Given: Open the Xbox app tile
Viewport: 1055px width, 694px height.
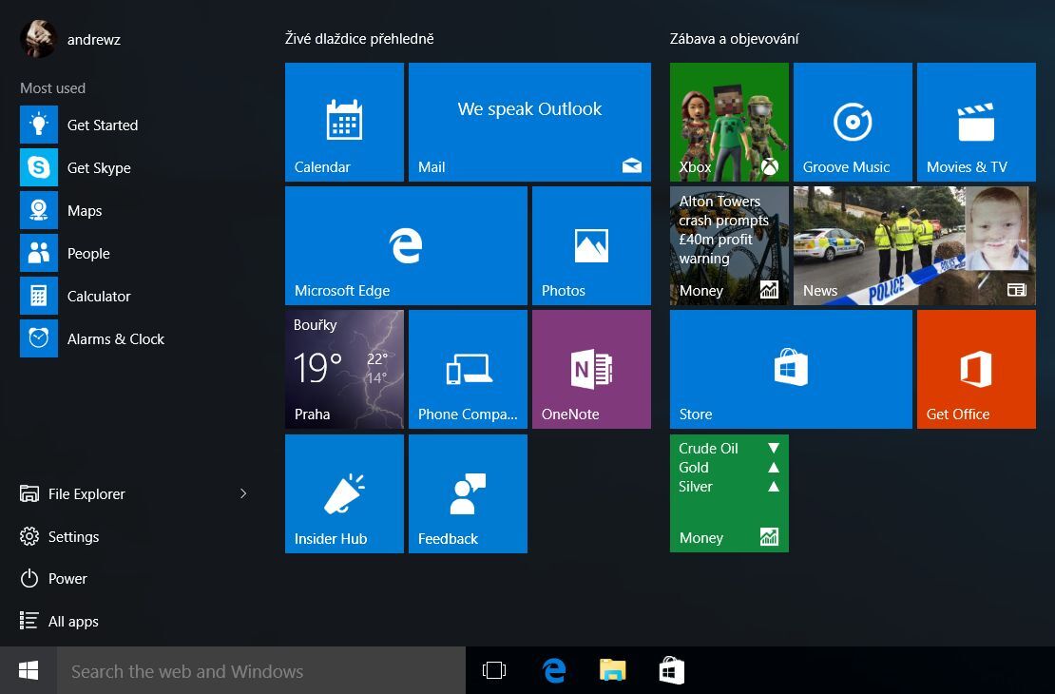Looking at the screenshot, I should [x=728, y=122].
